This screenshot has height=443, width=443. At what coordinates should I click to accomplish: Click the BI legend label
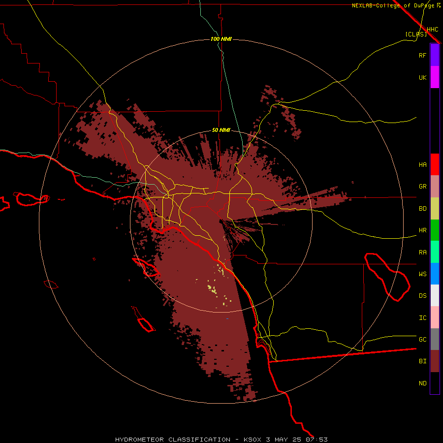[x=422, y=361]
